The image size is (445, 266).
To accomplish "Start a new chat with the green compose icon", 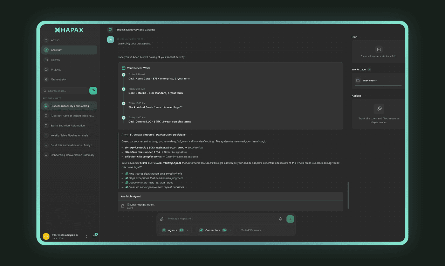I will point(93,91).
